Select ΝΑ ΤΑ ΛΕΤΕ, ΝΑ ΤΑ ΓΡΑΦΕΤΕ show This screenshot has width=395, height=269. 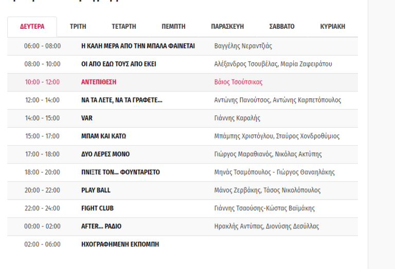pyautogui.click(x=121, y=100)
